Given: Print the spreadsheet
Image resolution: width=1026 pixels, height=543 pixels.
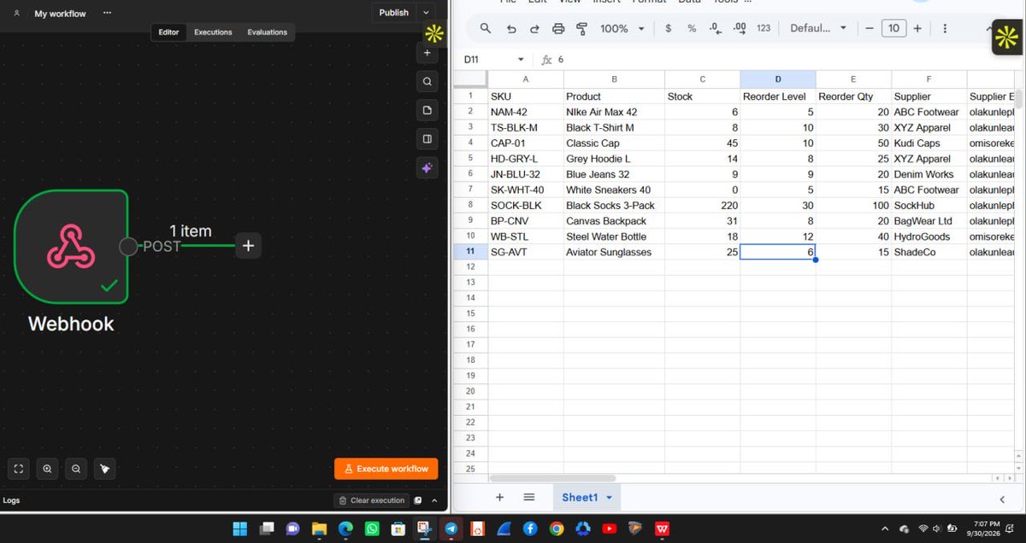Looking at the screenshot, I should (x=558, y=28).
